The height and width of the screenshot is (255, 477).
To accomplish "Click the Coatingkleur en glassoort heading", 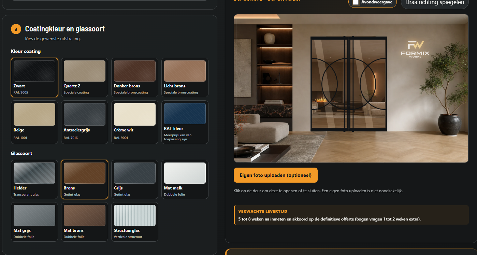I will pyautogui.click(x=65, y=29).
